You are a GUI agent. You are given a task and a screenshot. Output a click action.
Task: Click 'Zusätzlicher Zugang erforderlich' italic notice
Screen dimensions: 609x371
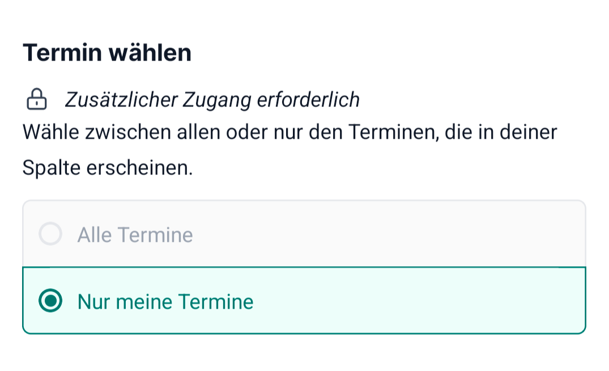[212, 100]
